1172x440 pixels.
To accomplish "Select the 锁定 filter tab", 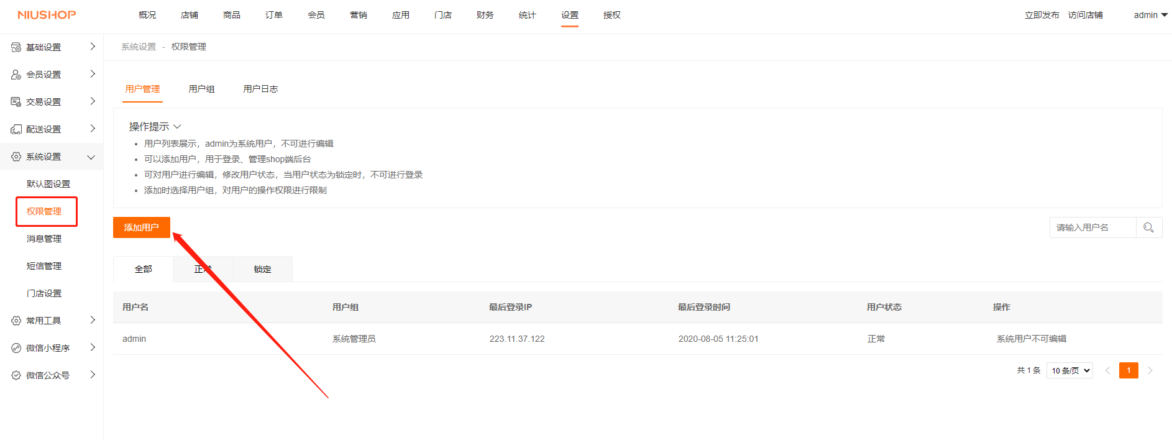I will coord(262,269).
